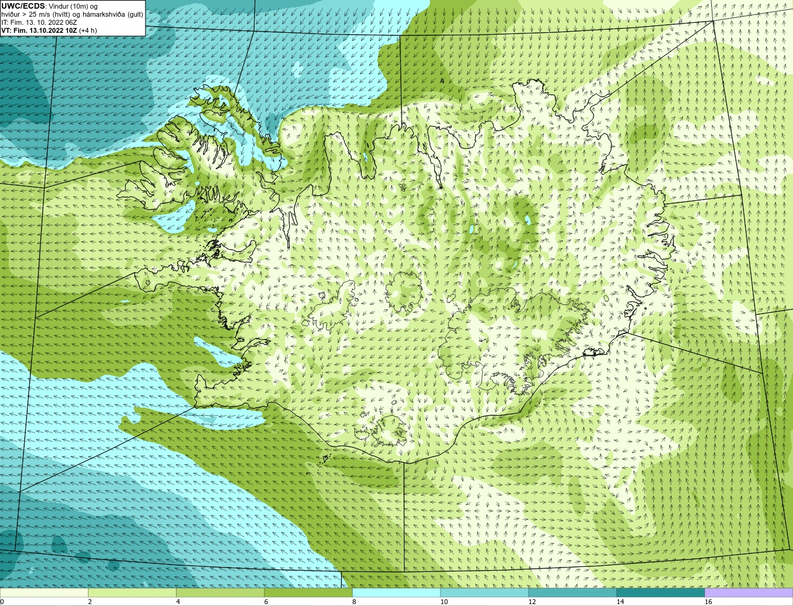Click the light cyan 8–10 legend segment
This screenshot has width=793, height=606.
[x=396, y=593]
